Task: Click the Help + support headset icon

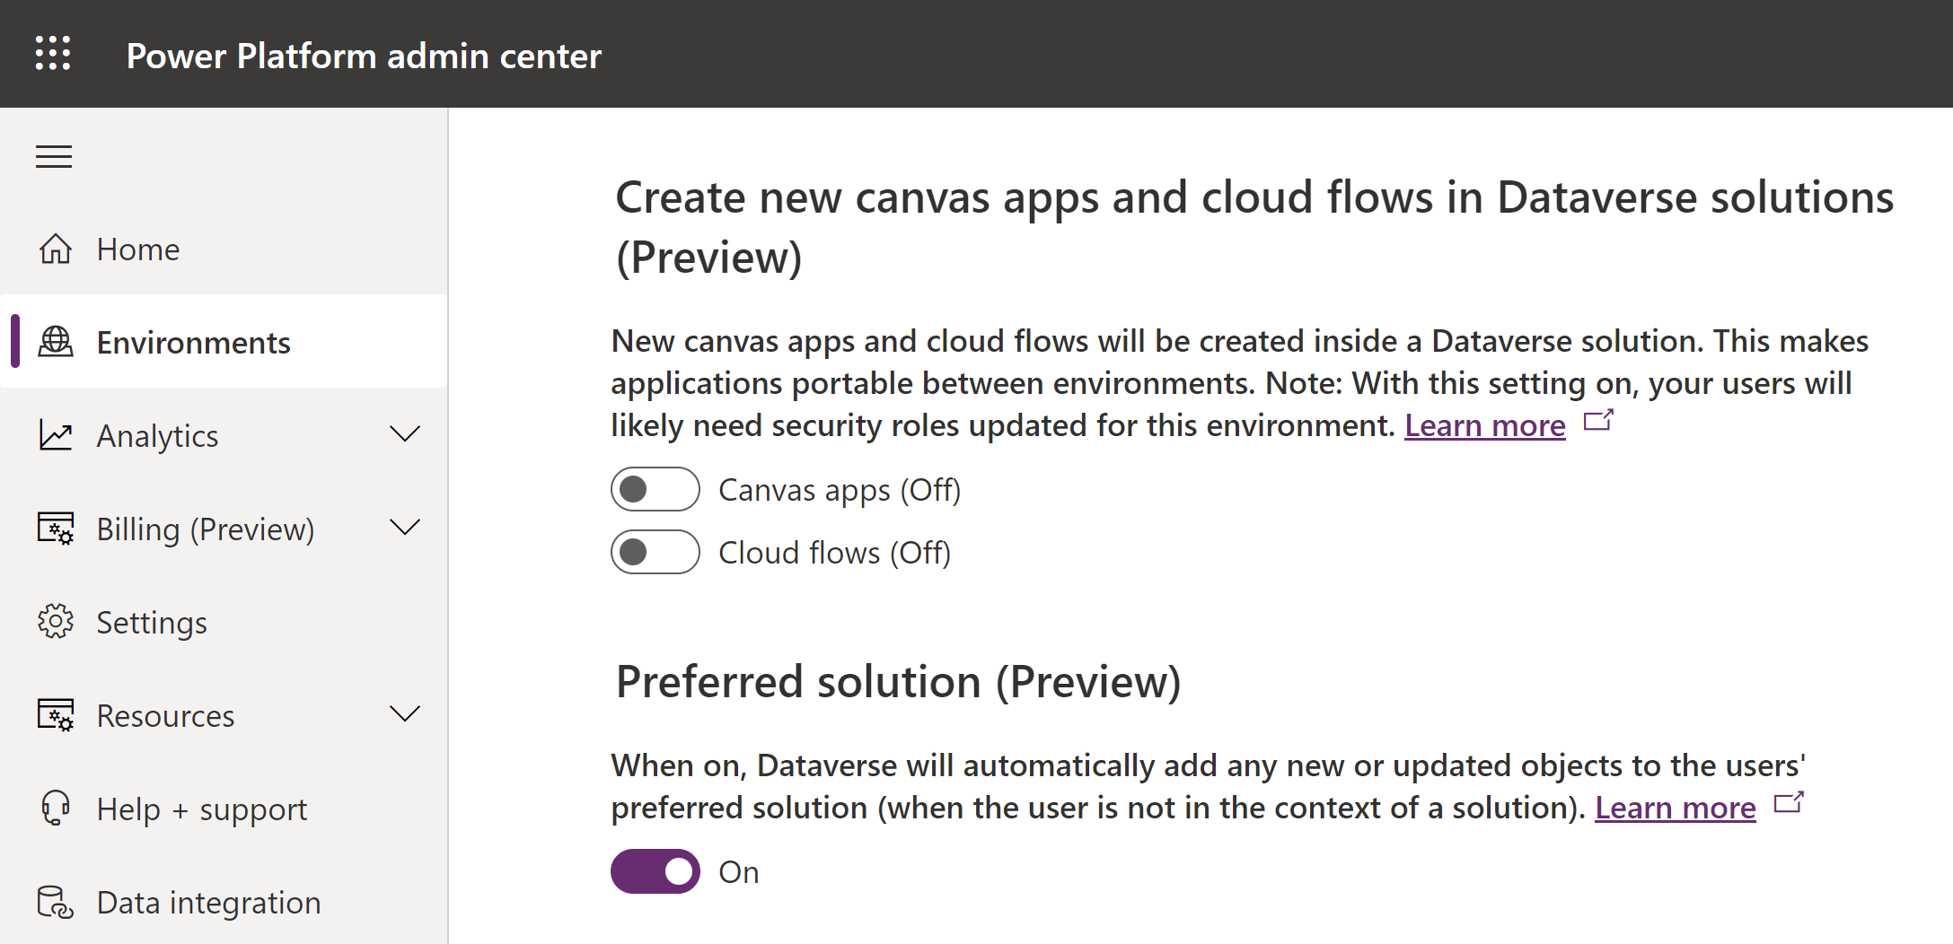Action: 56,809
